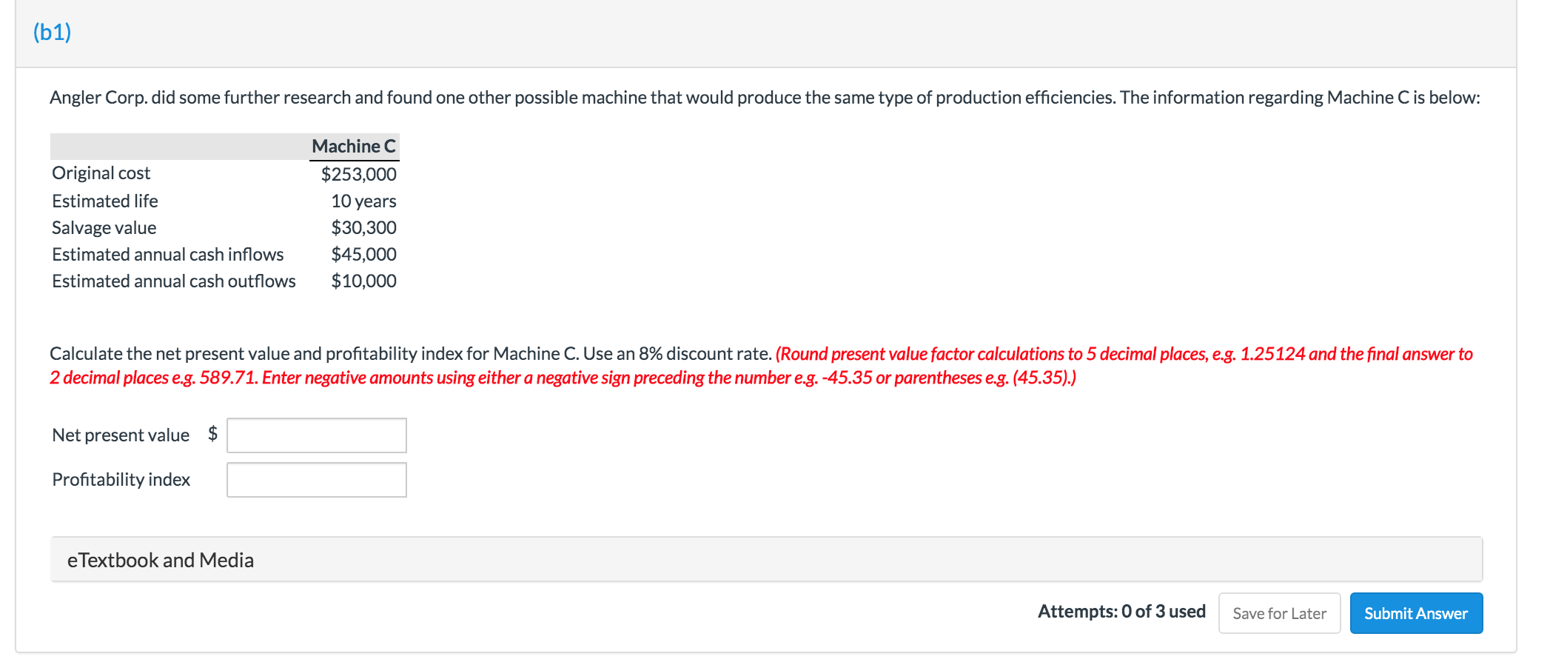
Task: Submit your answer for Machine C
Action: click(1415, 613)
